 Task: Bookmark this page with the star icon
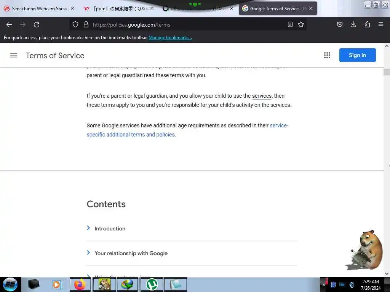tap(301, 25)
